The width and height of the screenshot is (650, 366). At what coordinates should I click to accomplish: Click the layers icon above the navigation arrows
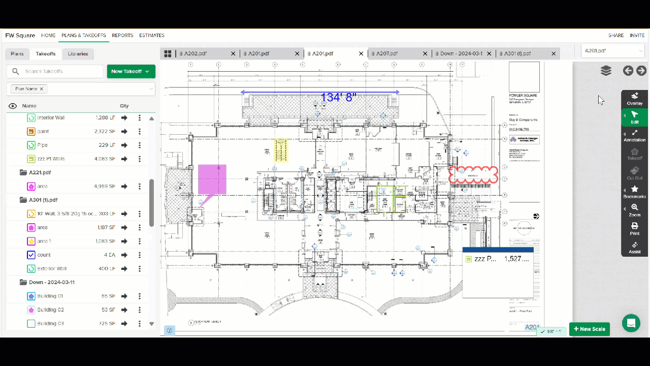(606, 71)
